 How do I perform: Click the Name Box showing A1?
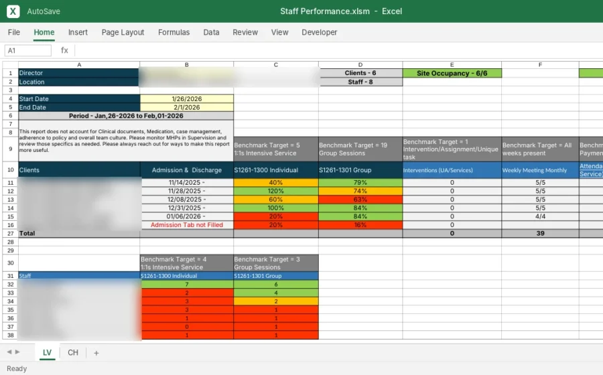coord(27,50)
